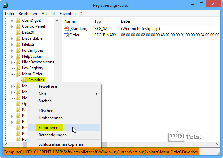Open the Ansicht menu
The height and width of the screenshot is (158, 223).
click(48, 14)
